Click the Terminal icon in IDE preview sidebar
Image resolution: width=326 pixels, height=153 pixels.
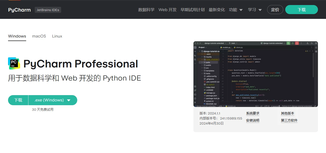195,94
